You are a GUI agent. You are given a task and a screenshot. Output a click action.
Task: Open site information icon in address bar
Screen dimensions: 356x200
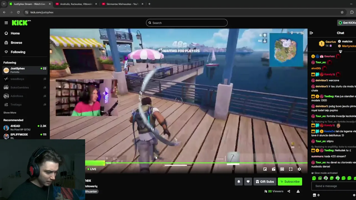point(26,12)
